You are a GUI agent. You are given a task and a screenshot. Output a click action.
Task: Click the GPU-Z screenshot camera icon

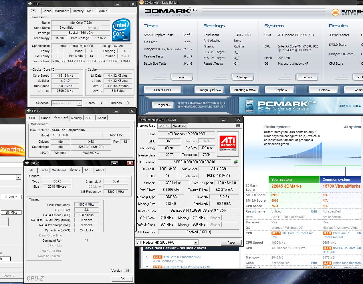[238, 126]
